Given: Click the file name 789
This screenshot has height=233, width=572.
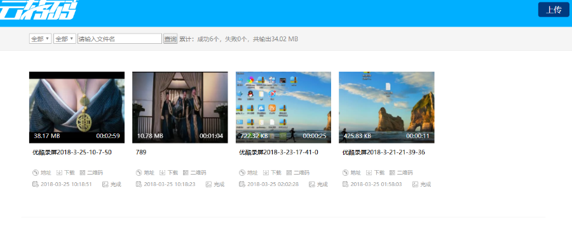Looking at the screenshot, I should (x=141, y=152).
